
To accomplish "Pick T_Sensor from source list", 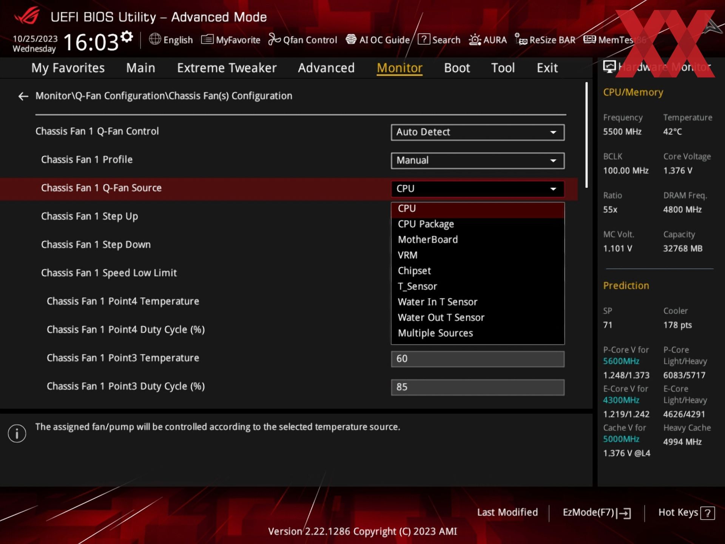I will 478,287.
